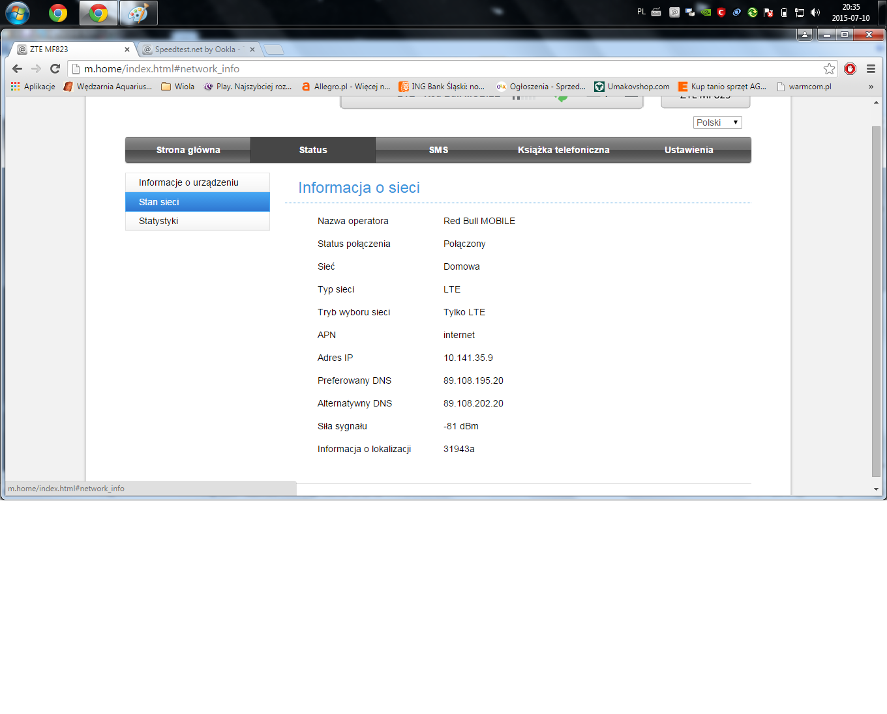
Task: Click the network connection tray icon
Action: tap(800, 12)
